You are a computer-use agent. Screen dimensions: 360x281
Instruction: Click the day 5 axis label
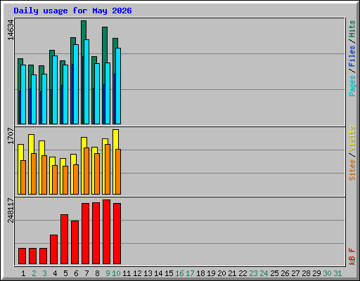(x=65, y=273)
